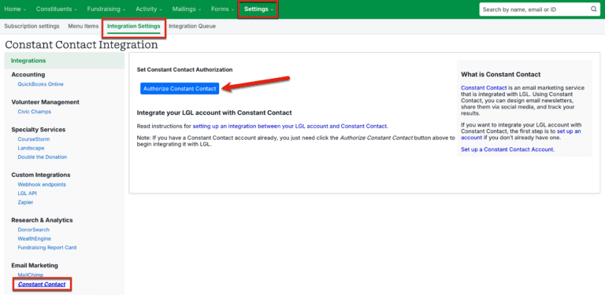This screenshot has height=295, width=605.
Task: Click the Constant Contact Integration page title
Action: [81, 45]
